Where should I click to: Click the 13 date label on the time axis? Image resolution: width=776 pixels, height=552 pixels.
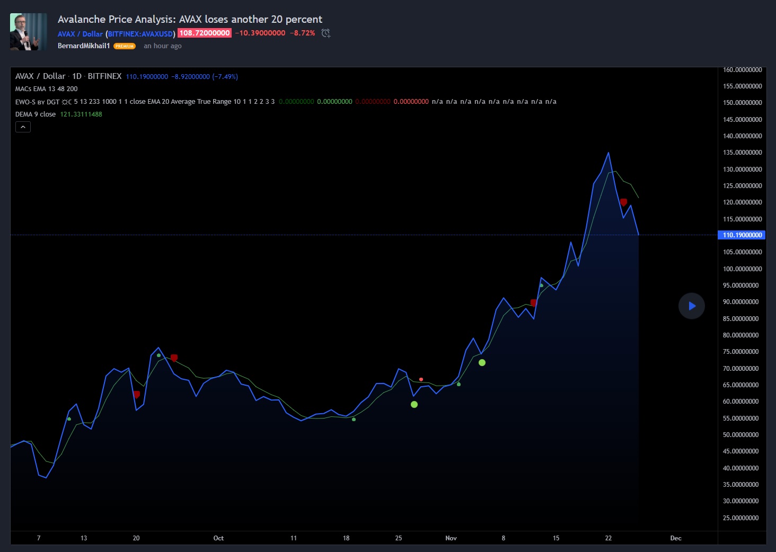[x=84, y=538]
